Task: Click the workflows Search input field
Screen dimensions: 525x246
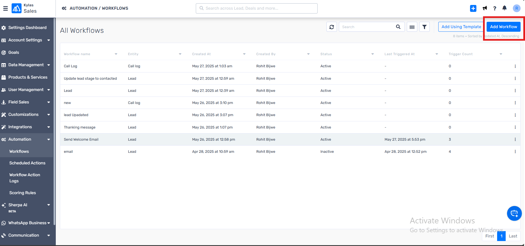Action: pos(367,27)
